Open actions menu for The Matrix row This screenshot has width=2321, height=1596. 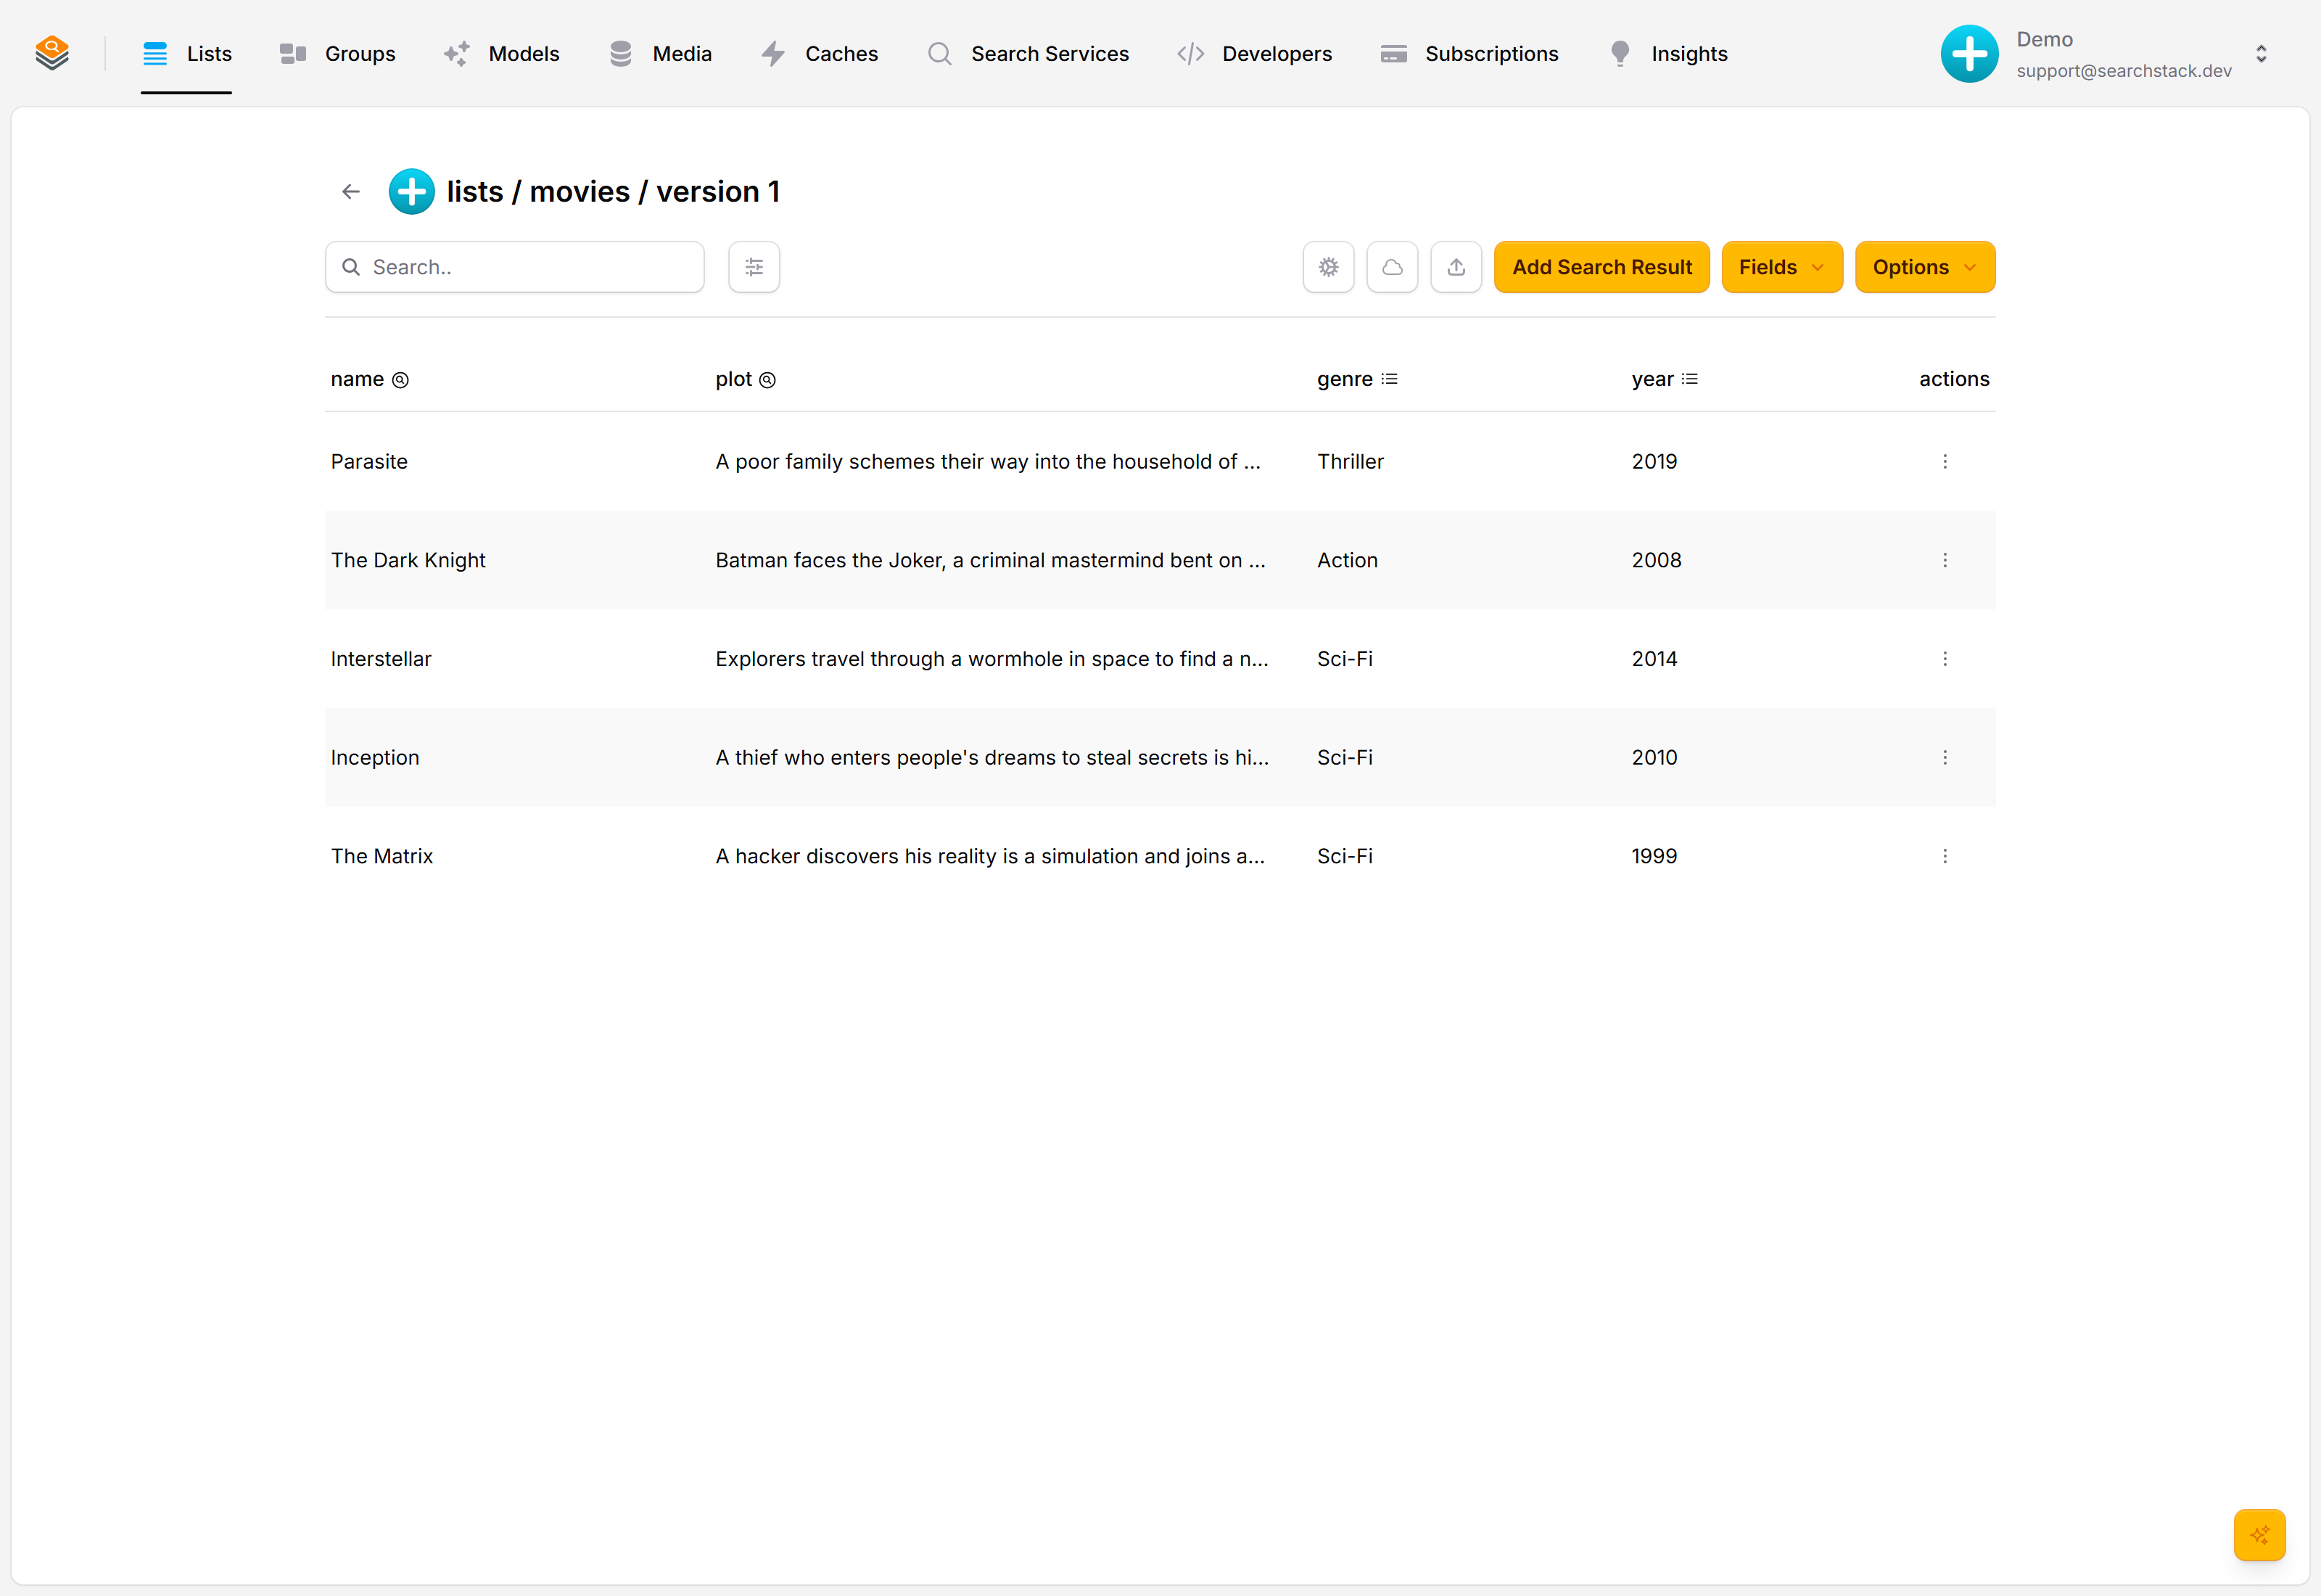point(1944,856)
